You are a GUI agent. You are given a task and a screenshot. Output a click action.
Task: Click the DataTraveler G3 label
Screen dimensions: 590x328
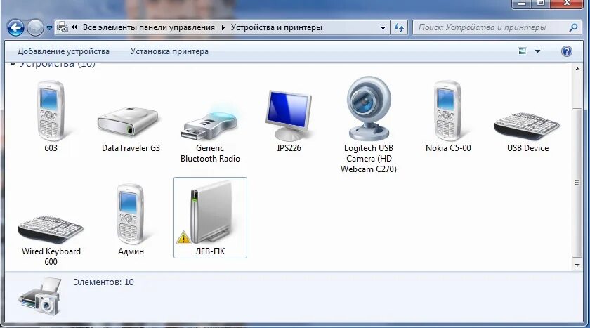(131, 148)
